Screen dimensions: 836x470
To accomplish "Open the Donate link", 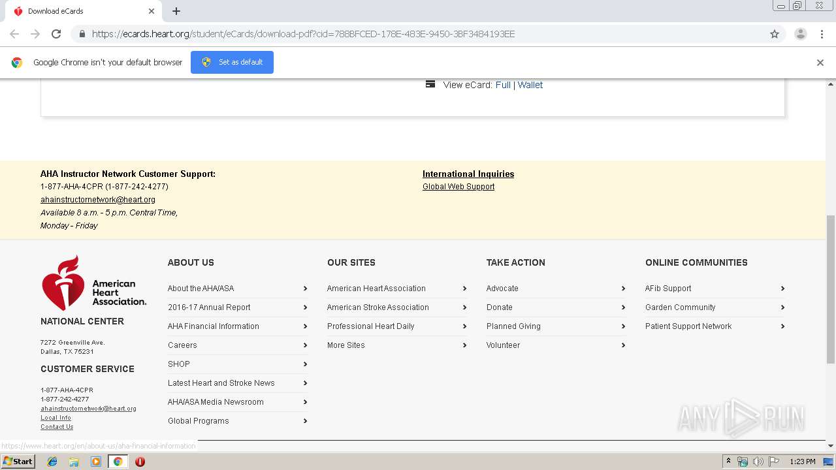I will (500, 307).
